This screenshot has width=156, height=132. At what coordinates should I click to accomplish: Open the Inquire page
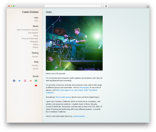pos(36,69)
